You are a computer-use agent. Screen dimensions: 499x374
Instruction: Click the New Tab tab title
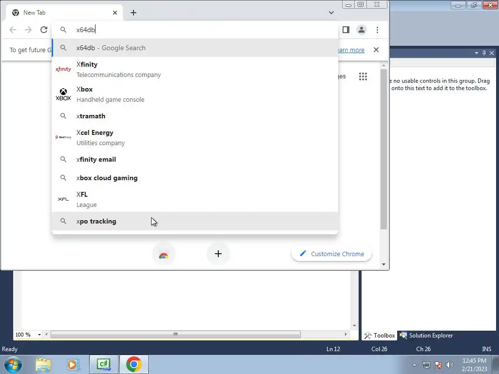35,13
